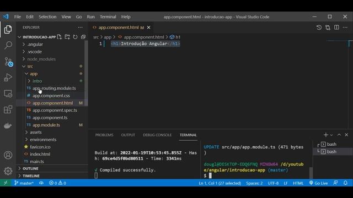The width and height of the screenshot is (353, 198).
Task: Create a new file in explorer
Action: pyautogui.click(x=59, y=37)
